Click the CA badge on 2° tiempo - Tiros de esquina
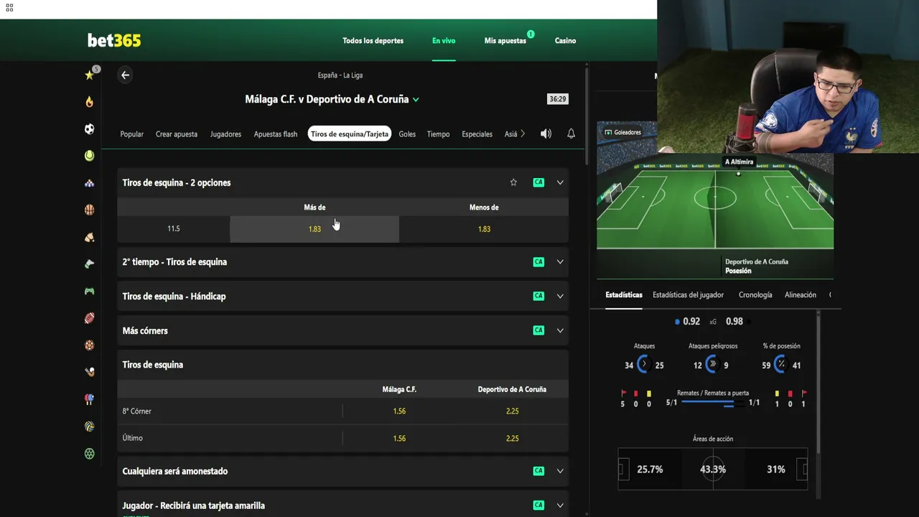Viewport: 919px width, 517px height. click(x=538, y=262)
